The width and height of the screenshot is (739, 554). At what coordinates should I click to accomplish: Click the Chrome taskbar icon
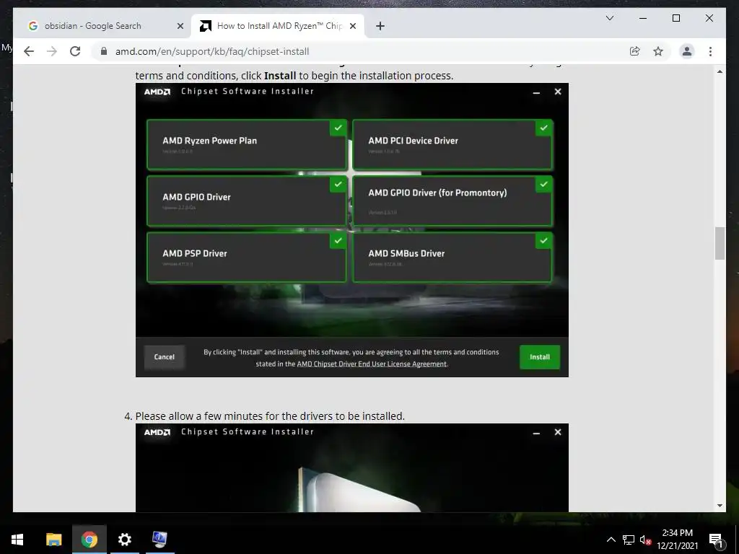(89, 540)
